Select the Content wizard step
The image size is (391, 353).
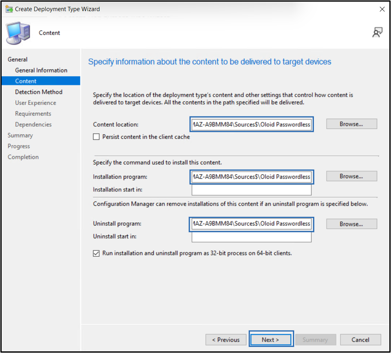tap(41, 81)
